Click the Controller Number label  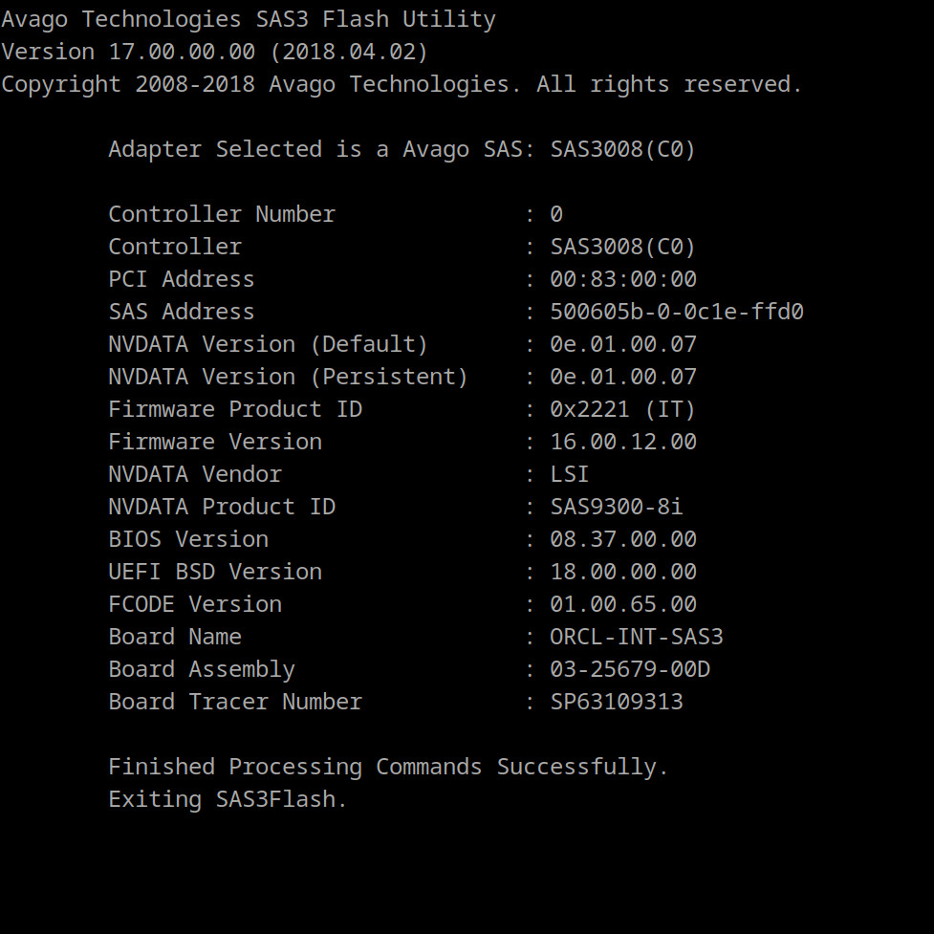point(222,214)
